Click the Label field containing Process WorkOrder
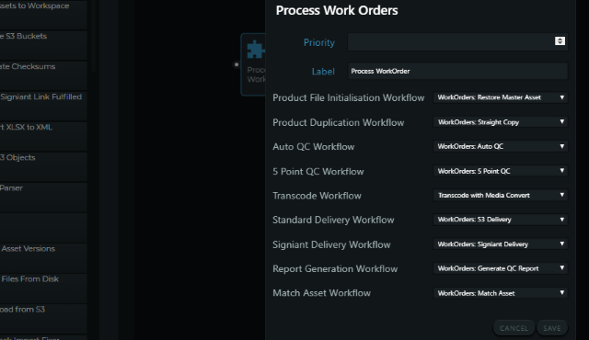This screenshot has height=340, width=589. click(x=457, y=72)
